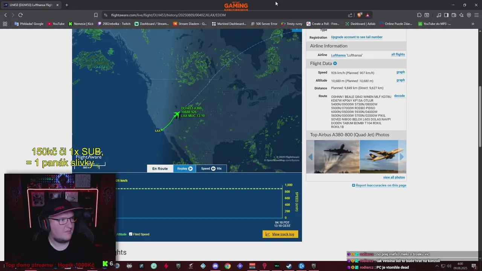The height and width of the screenshot is (271, 482).
Task: Open Chrome from the taskbar
Action: (227, 266)
